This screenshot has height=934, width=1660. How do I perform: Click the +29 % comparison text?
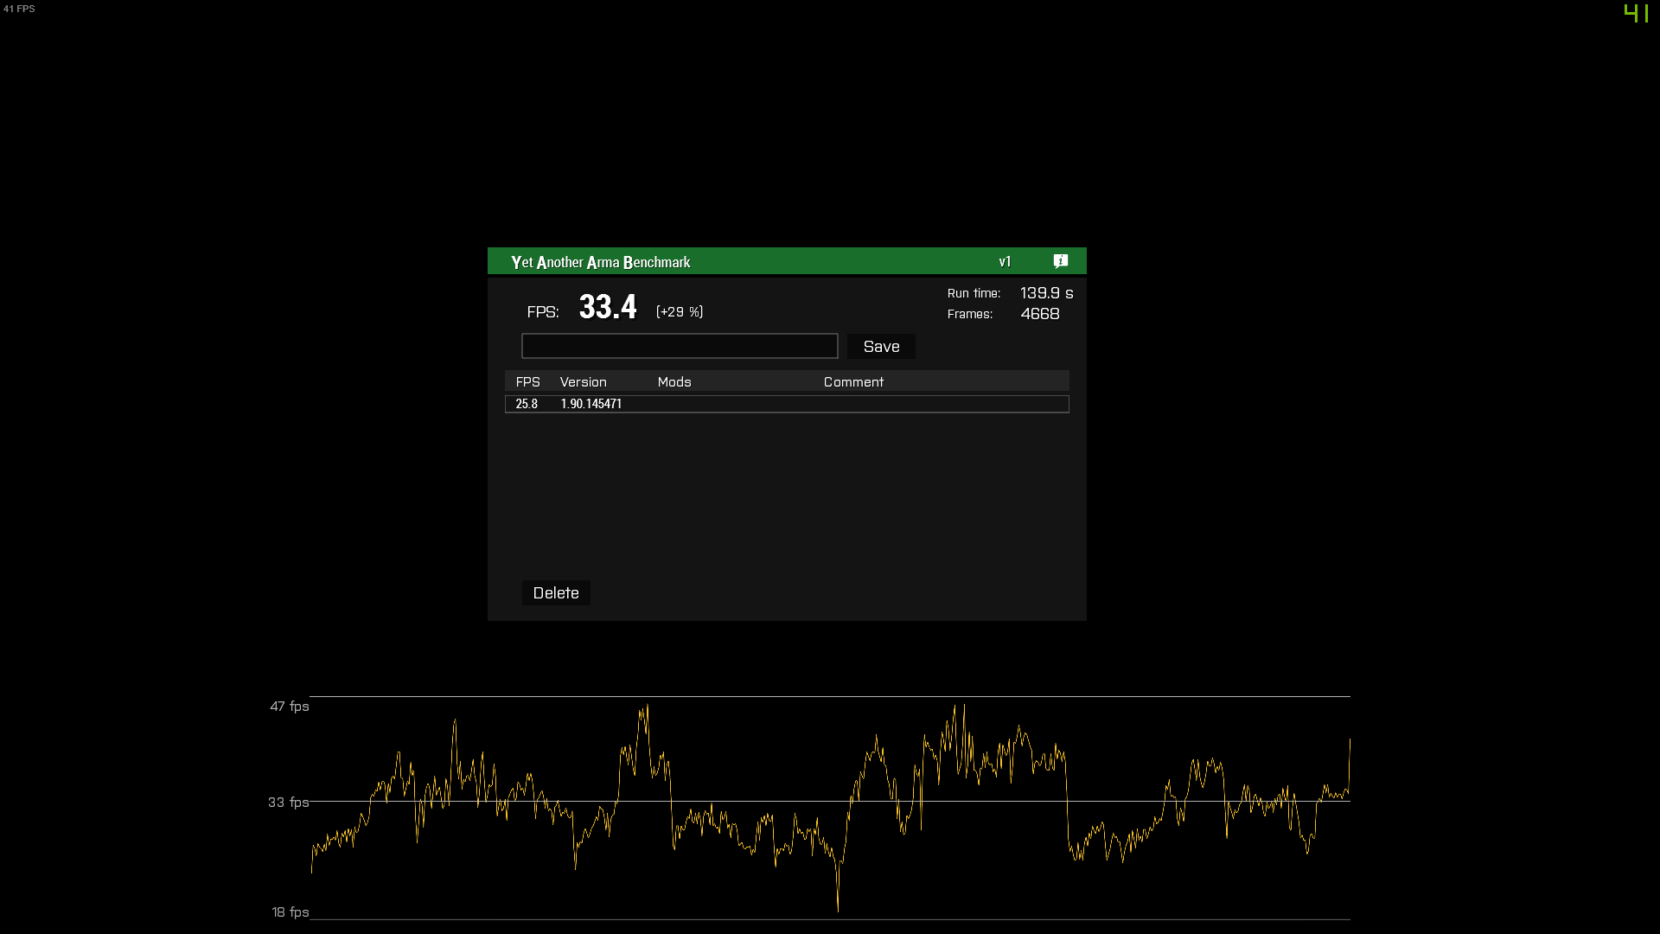[x=679, y=311]
